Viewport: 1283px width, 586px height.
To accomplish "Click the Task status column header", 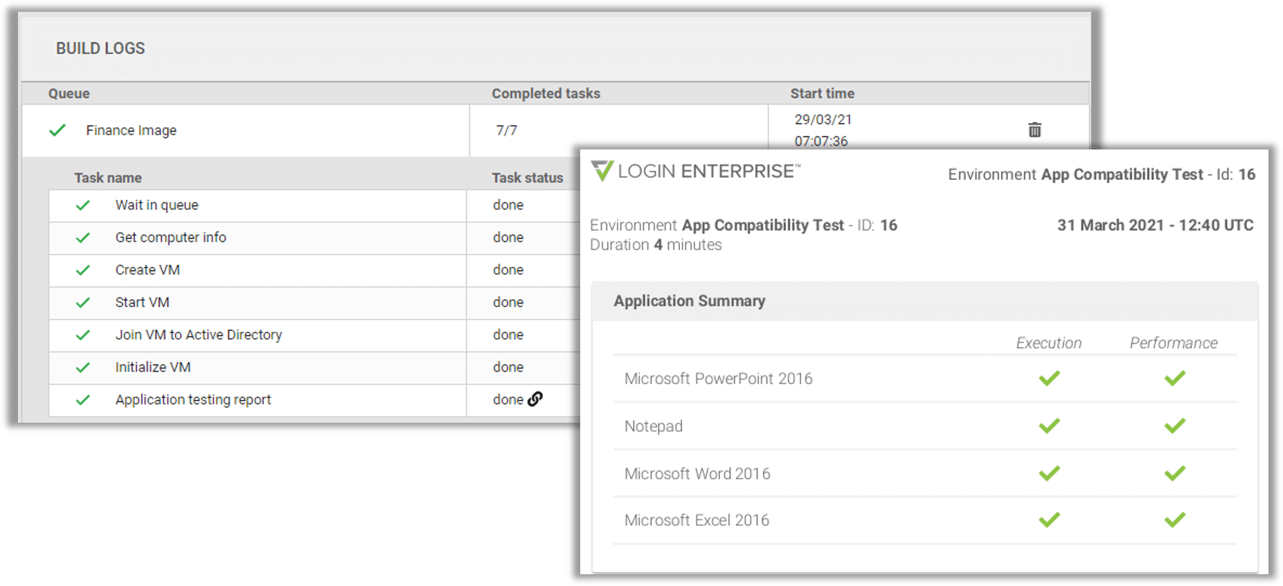I will coord(527,178).
